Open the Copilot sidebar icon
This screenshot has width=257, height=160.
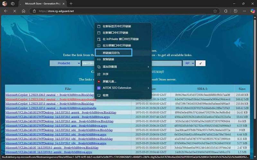click(253, 11)
